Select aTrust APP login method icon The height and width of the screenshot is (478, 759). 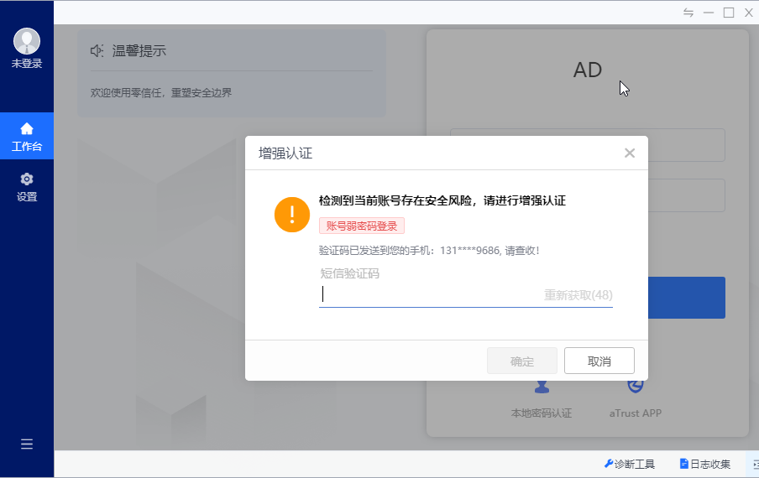pyautogui.click(x=636, y=387)
